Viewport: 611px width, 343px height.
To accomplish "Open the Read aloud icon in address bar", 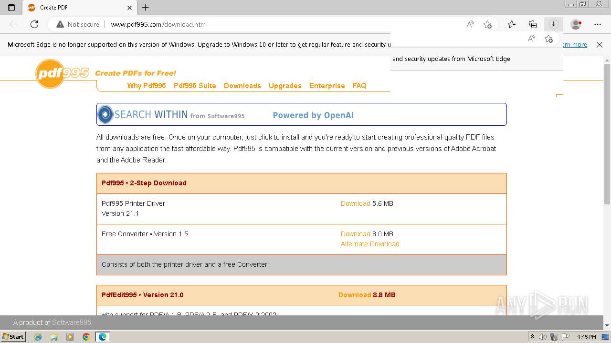I will coord(470,24).
